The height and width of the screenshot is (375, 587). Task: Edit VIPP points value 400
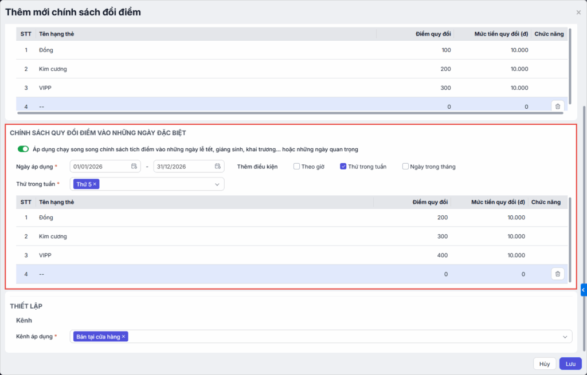click(x=442, y=255)
